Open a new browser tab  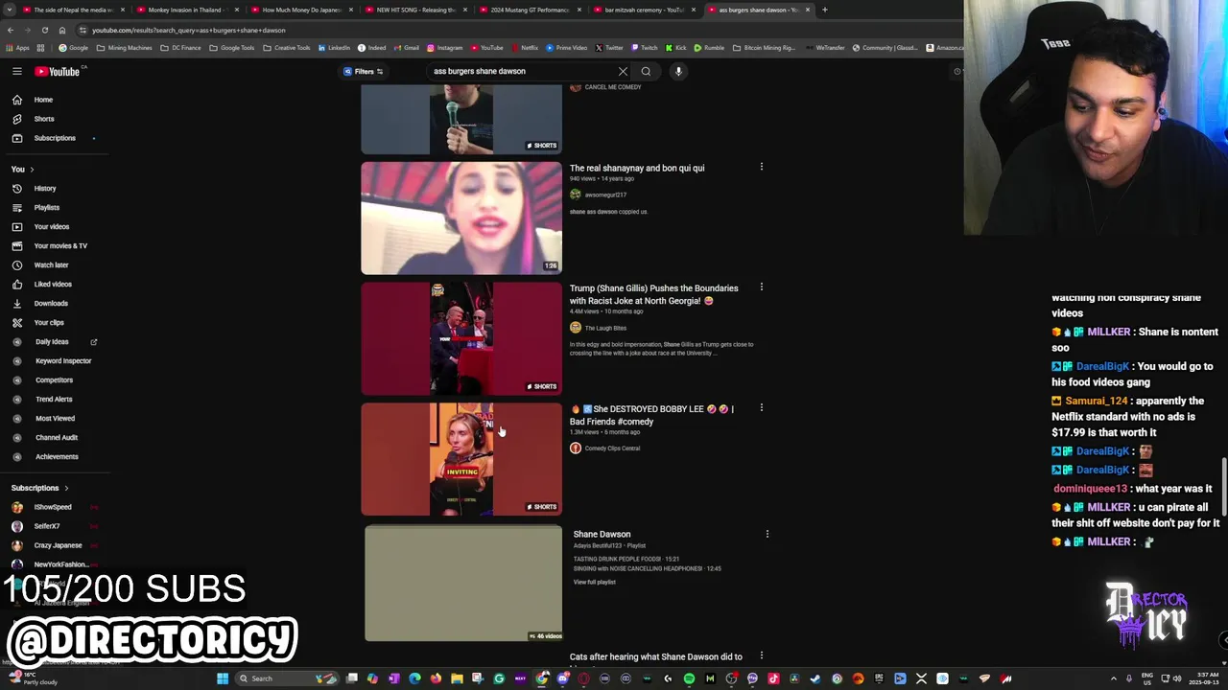pyautogui.click(x=825, y=10)
